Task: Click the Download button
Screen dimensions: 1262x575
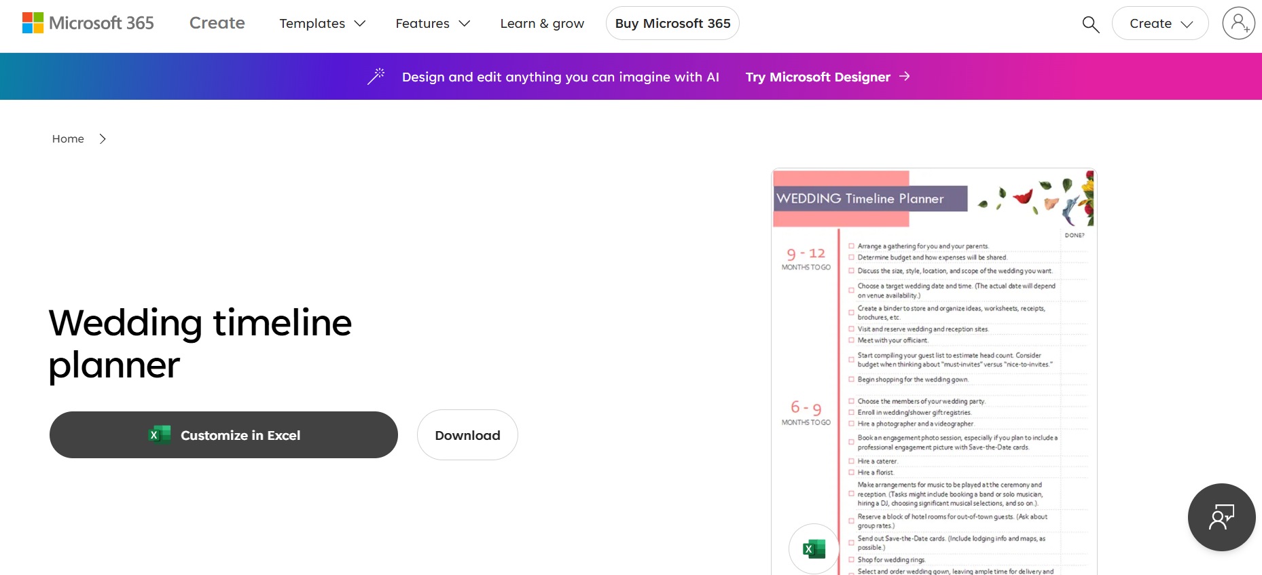Action: tap(467, 434)
